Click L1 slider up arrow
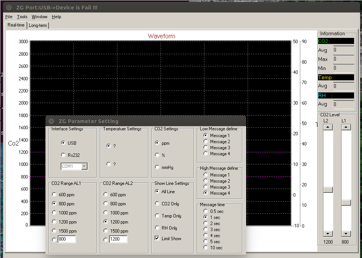The image size is (362, 258). click(x=346, y=127)
